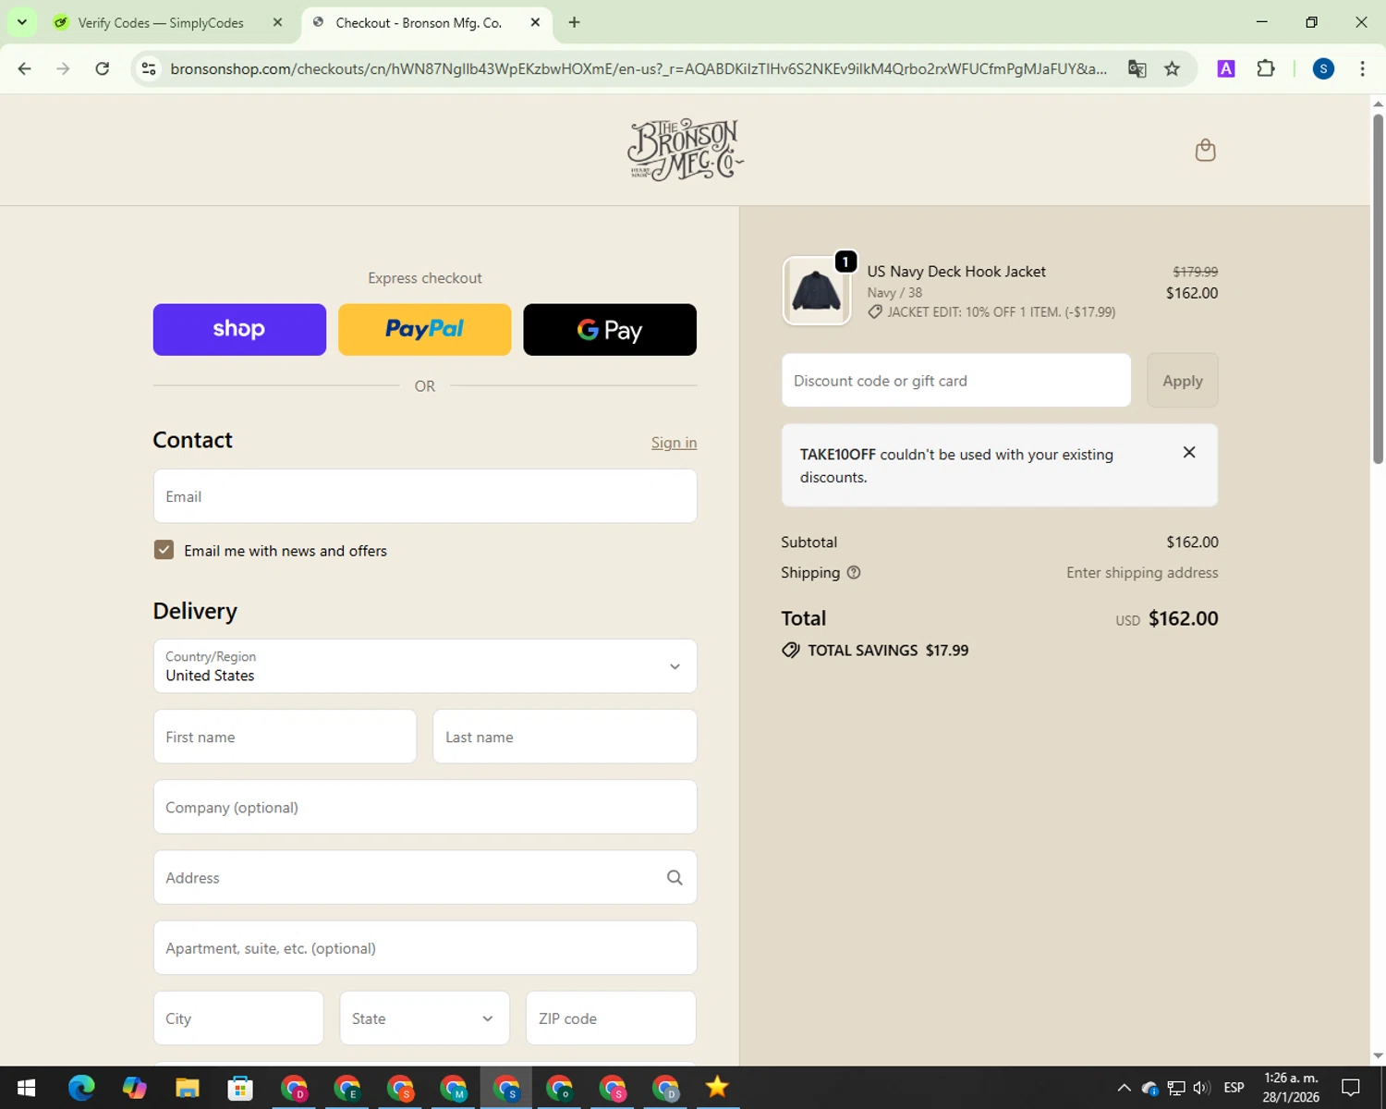Click the JACKET EDIT: 10% OFF discount label
The height and width of the screenshot is (1109, 1386).
pyautogui.click(x=1001, y=312)
